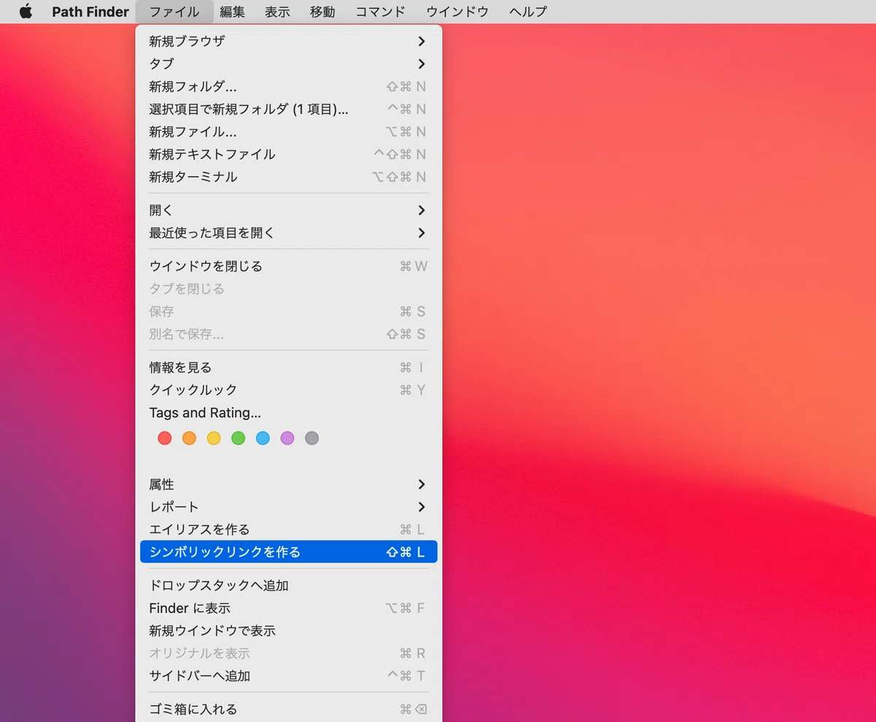This screenshot has width=876, height=722.
Task: Expand the 新規ブラウザ submenu
Action: point(288,41)
